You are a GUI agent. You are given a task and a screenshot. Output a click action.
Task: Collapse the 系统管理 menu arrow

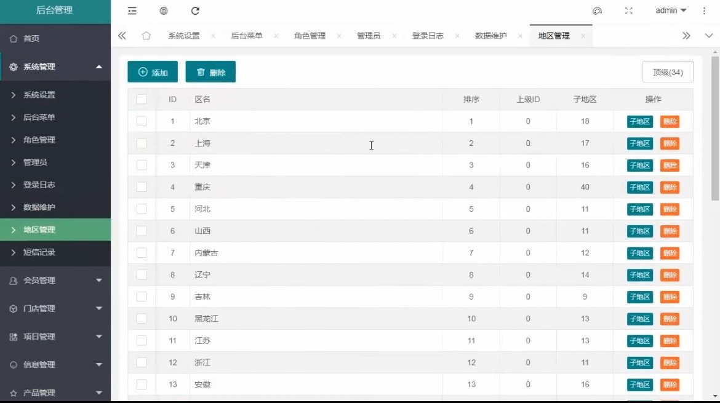coord(98,67)
